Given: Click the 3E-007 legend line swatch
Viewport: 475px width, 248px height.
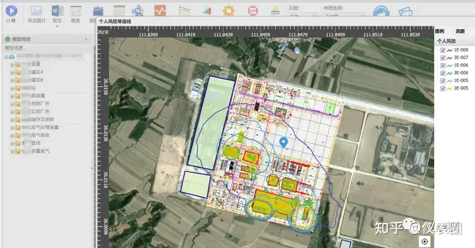Looking at the screenshot, I should point(449,58).
